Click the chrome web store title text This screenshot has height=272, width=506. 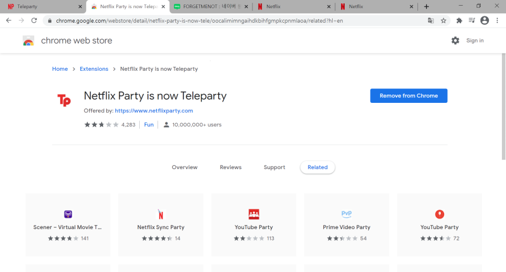[x=77, y=40]
